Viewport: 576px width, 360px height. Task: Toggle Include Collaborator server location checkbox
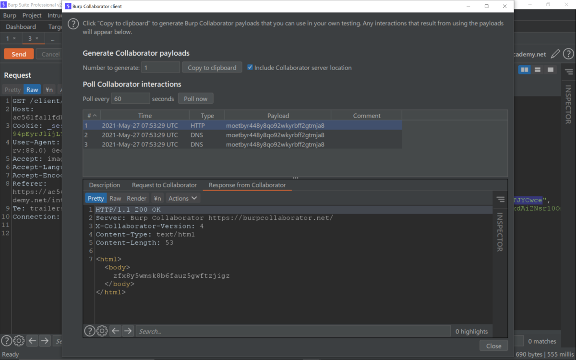(250, 68)
